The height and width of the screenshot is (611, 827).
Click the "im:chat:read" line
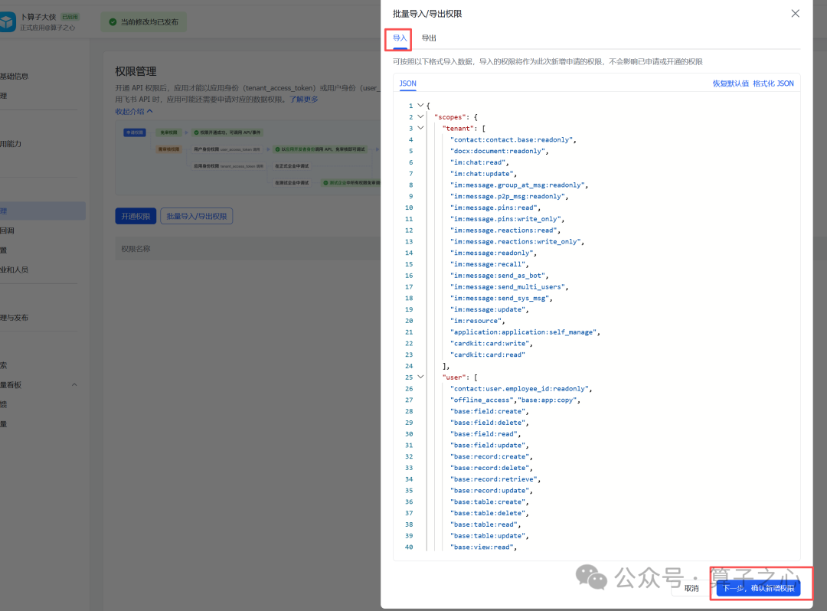pos(479,162)
